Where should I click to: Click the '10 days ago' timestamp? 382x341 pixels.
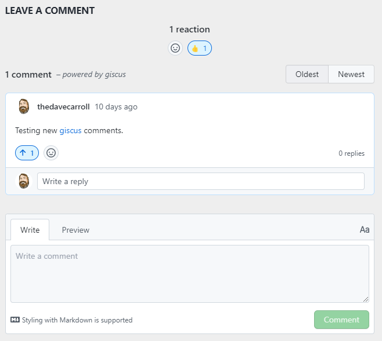click(116, 107)
